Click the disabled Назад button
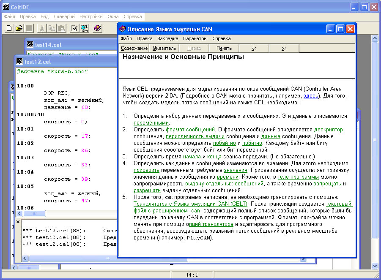Image resolution: width=381 pixels, height=280 pixels. tap(194, 48)
